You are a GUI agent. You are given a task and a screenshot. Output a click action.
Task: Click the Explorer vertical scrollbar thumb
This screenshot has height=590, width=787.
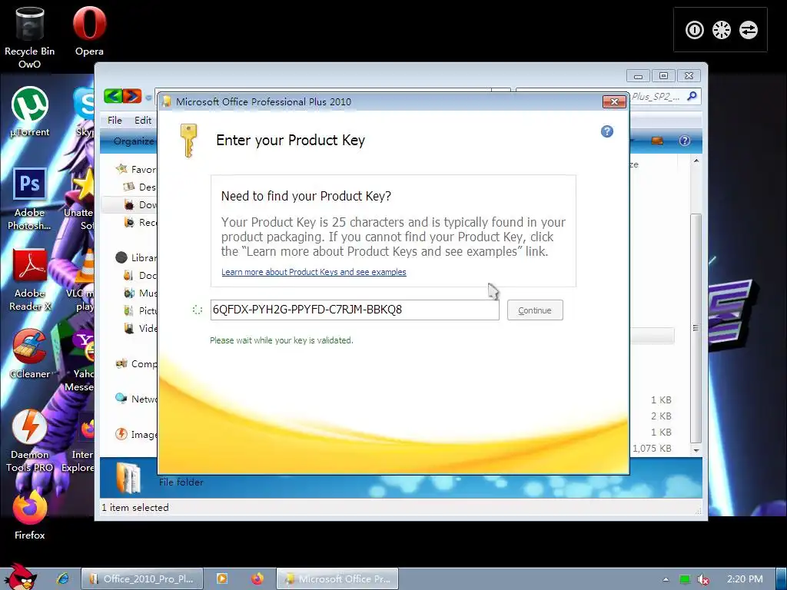(x=696, y=327)
